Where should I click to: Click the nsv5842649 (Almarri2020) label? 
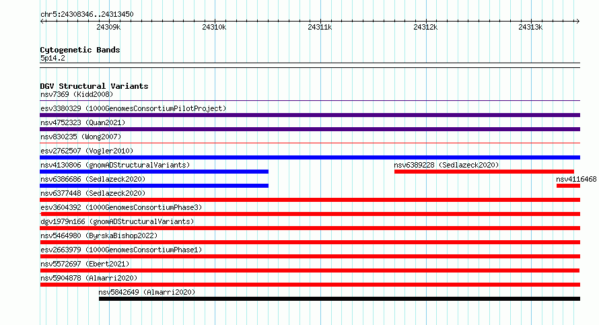coord(147,293)
